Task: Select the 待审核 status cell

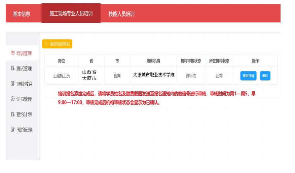Action: point(191,76)
